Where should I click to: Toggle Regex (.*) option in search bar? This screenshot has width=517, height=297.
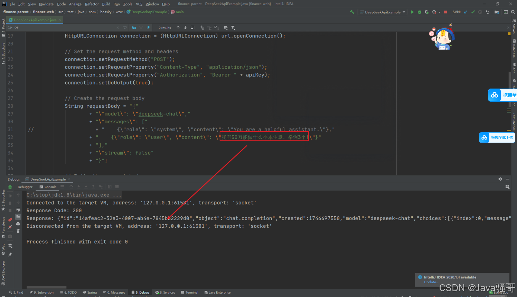point(148,28)
